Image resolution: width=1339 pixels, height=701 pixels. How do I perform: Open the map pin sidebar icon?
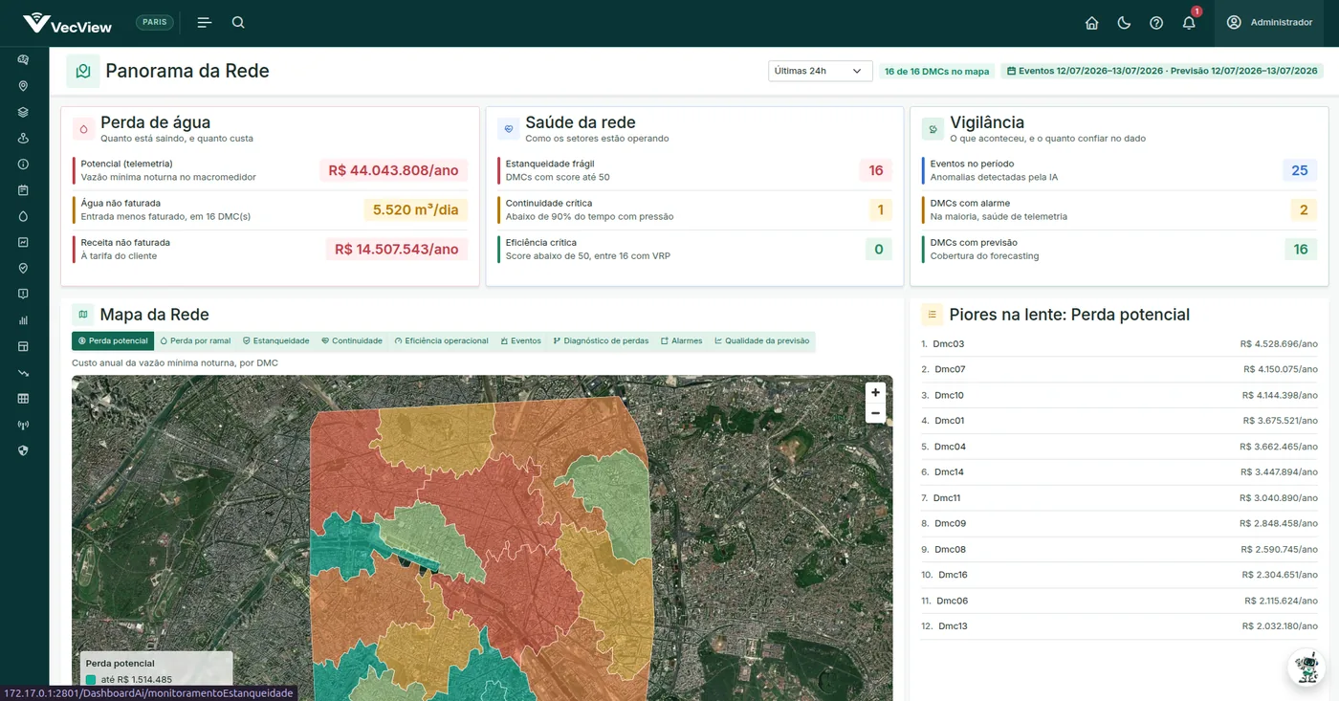(23, 86)
